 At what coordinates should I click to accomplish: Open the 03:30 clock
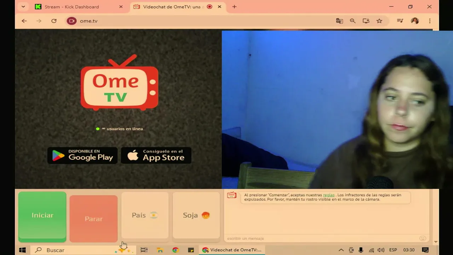[409, 250]
